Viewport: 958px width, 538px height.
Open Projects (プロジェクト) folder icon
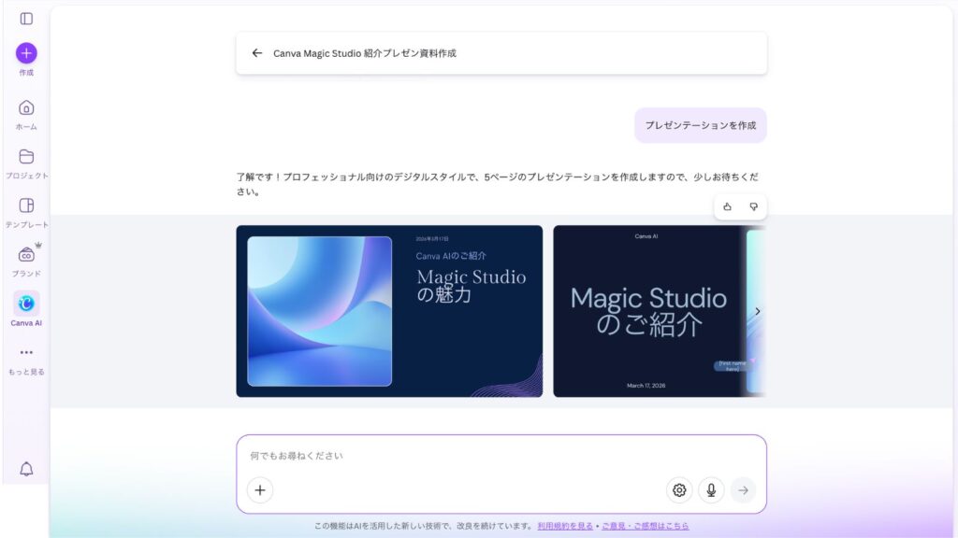click(26, 157)
